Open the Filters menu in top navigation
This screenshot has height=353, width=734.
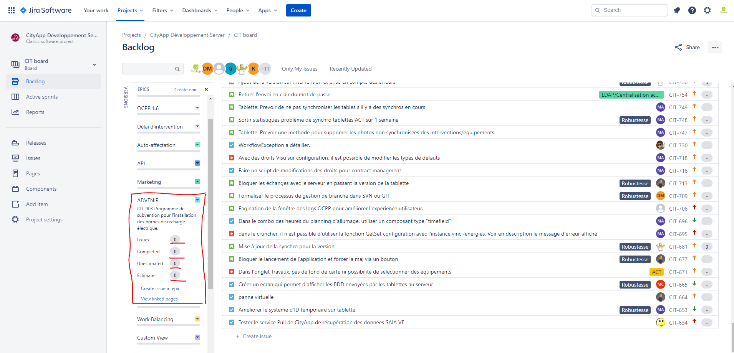[163, 10]
